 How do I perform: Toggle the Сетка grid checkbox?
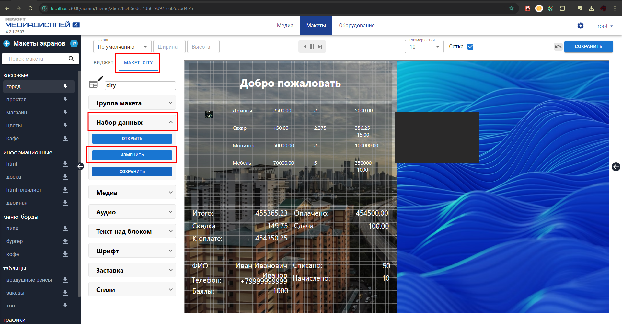tap(470, 47)
